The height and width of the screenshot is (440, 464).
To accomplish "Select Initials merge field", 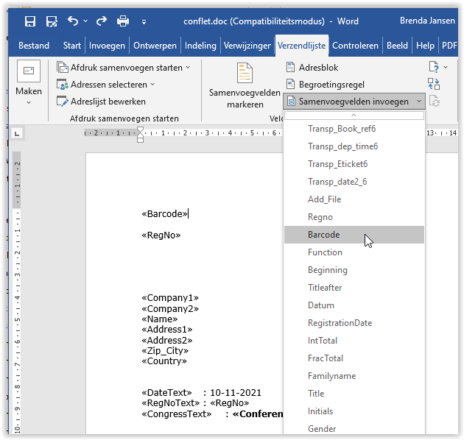I will [x=354, y=411].
